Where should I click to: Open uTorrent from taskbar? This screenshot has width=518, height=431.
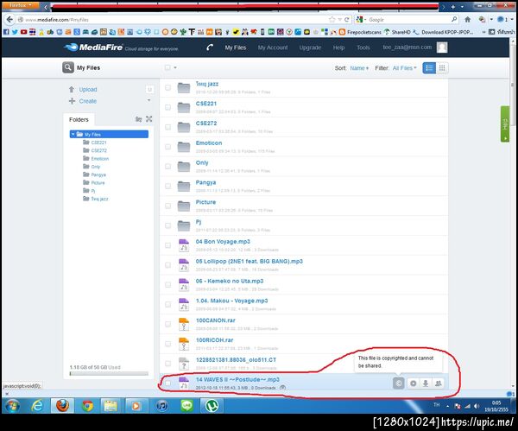212,406
